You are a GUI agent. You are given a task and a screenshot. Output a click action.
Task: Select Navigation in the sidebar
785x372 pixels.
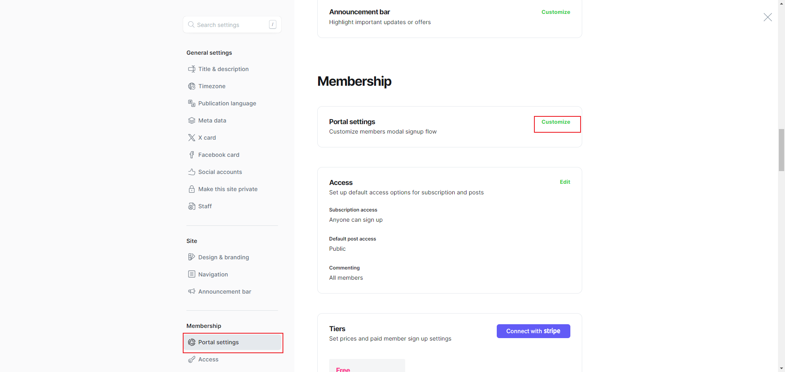213,274
